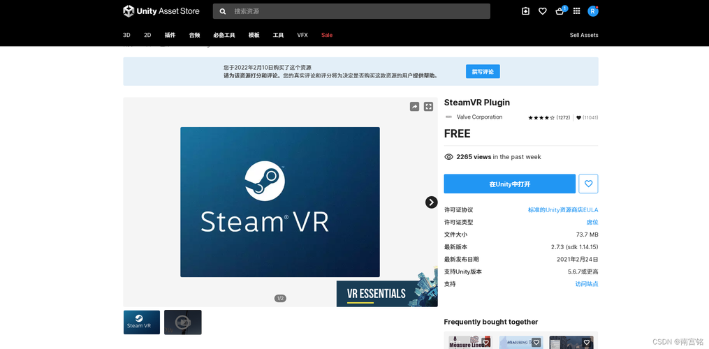Open the 访问站点 support link

[587, 283]
